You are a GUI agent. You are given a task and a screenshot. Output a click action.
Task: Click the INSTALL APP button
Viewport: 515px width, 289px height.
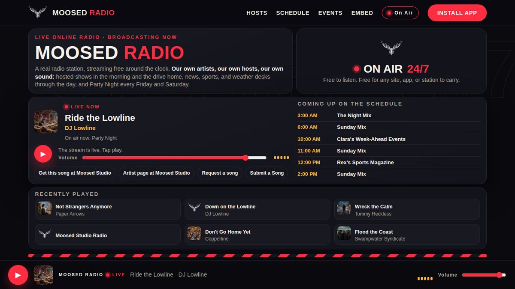457,13
